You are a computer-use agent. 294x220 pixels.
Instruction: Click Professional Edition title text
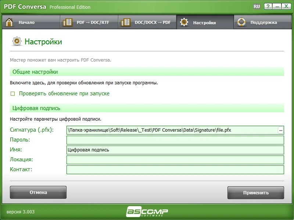tap(70, 7)
